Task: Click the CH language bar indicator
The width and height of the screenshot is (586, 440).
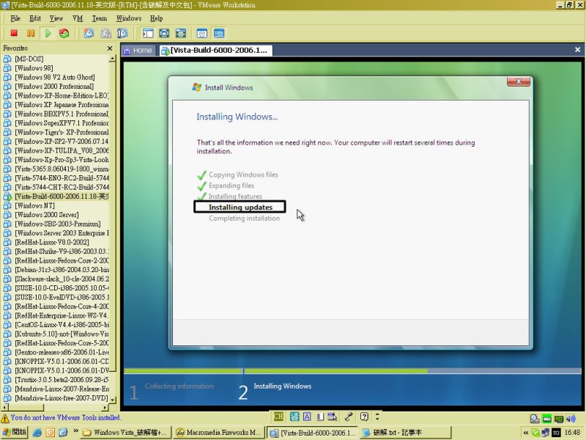Action: [278, 417]
